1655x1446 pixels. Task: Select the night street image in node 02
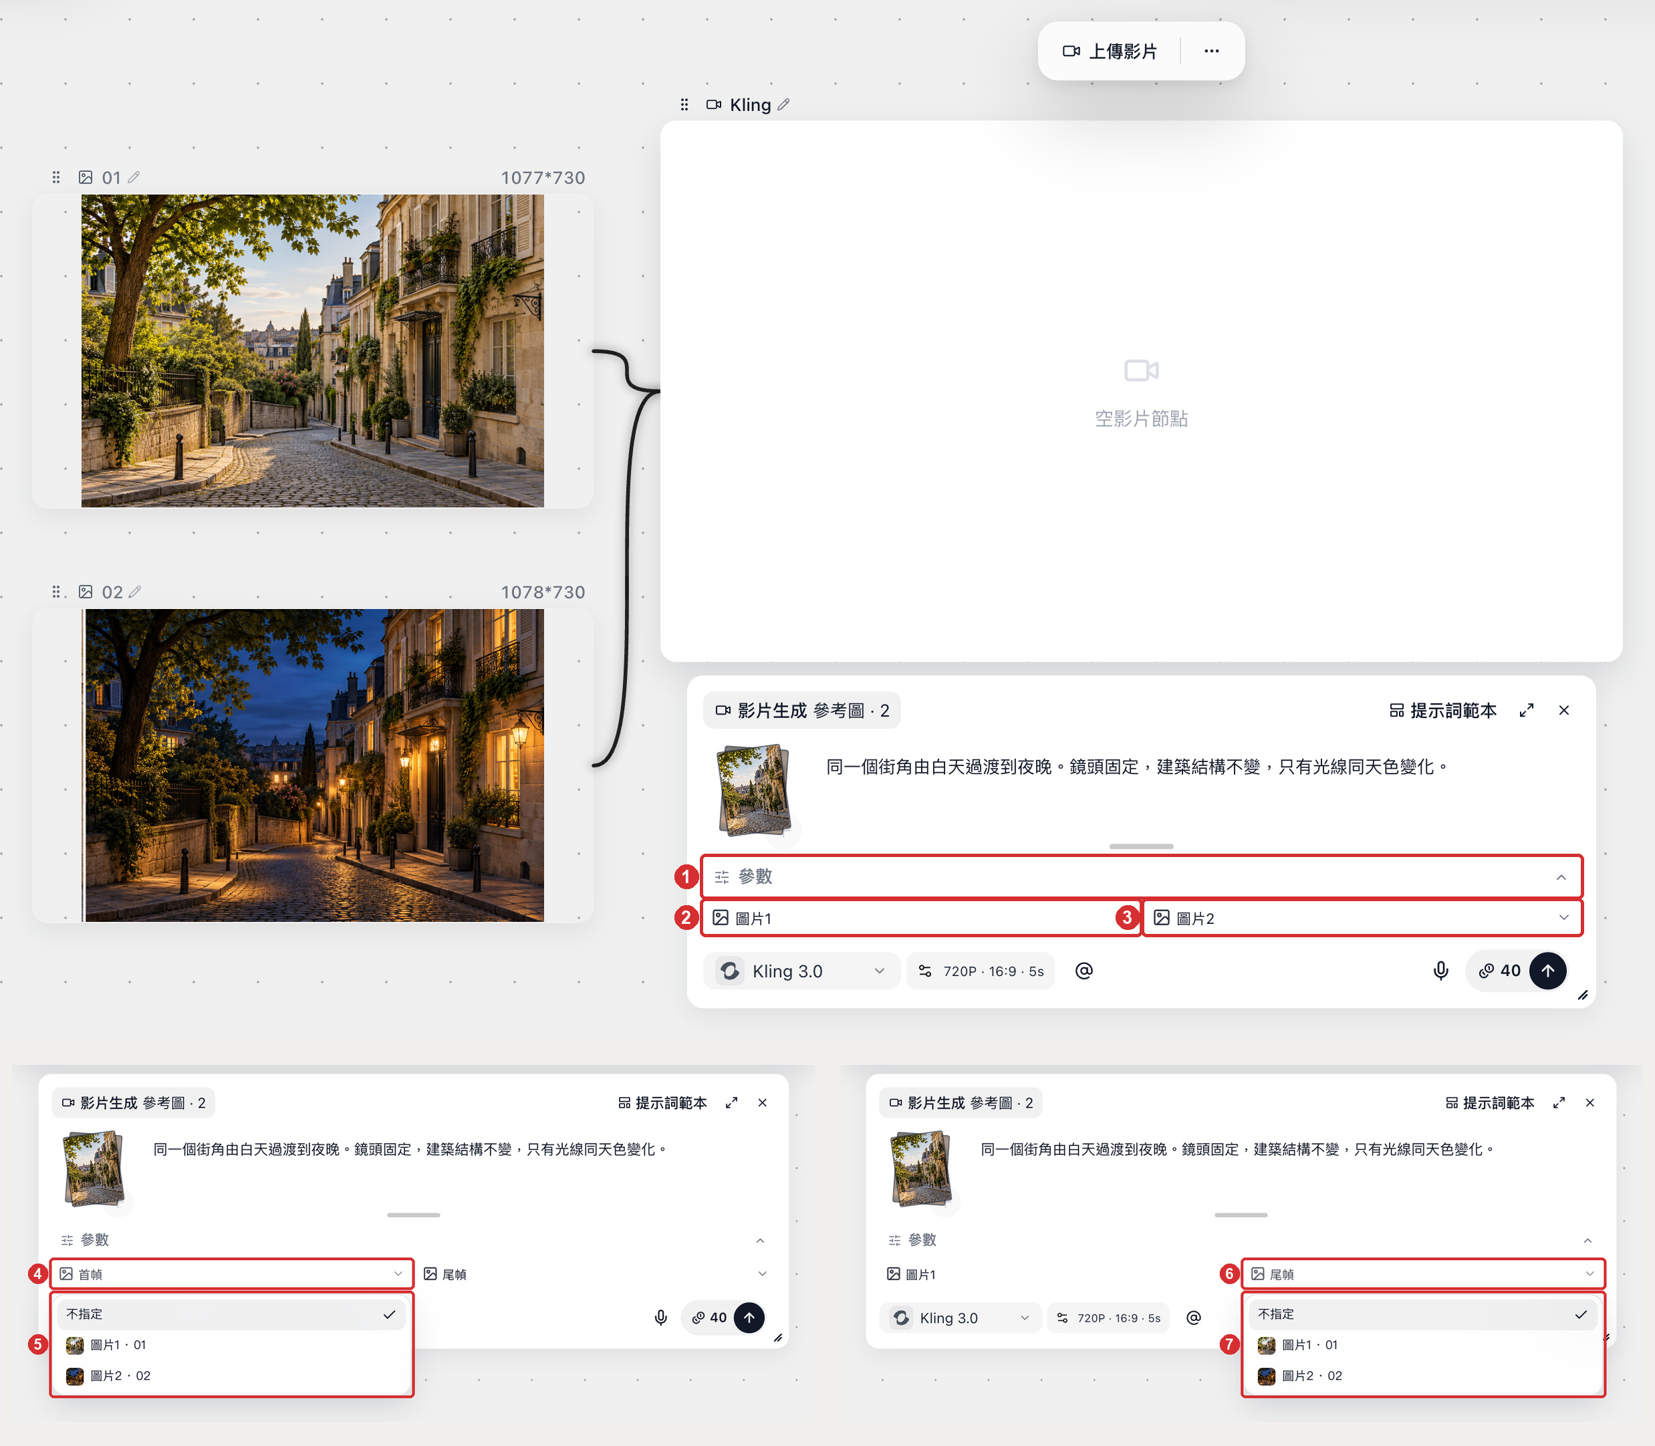[x=314, y=765]
